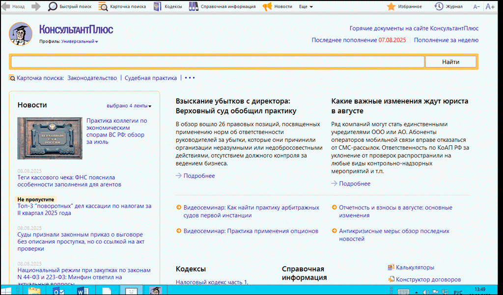Open 'Топ-3 поворотных дел кассации' link

[84, 210]
